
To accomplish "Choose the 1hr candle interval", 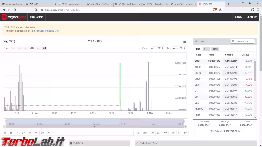I will (152, 133).
